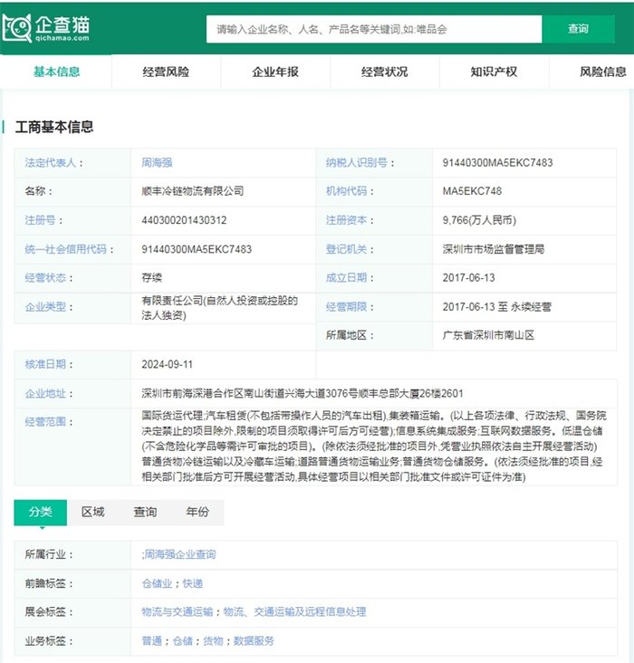
Task: Select the 分类 sub-tab
Action: (40, 512)
